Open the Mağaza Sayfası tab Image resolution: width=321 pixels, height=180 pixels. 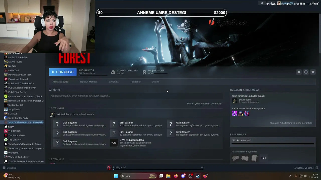pos(61,82)
